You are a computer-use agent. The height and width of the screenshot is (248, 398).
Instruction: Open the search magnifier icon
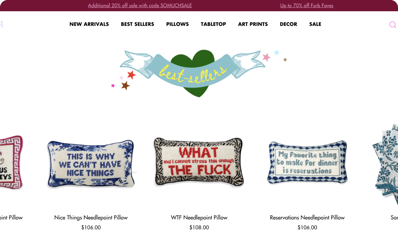(393, 24)
